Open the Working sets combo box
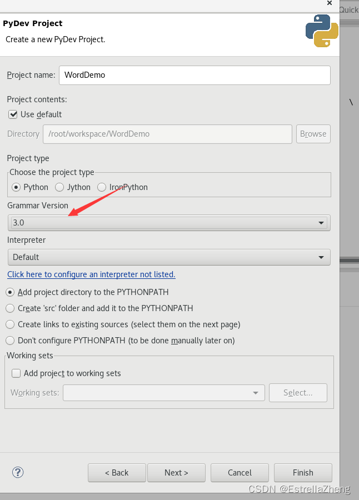Image resolution: width=359 pixels, height=500 pixels. point(164,393)
